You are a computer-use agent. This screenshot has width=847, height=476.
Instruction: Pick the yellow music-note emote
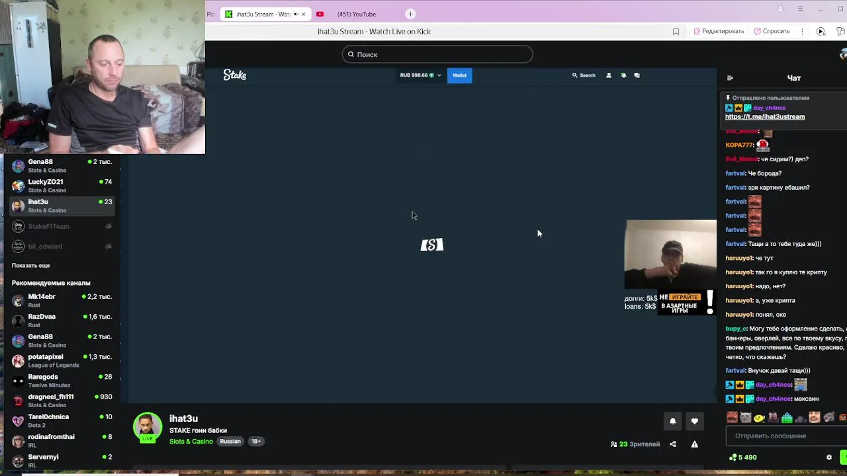point(760,417)
